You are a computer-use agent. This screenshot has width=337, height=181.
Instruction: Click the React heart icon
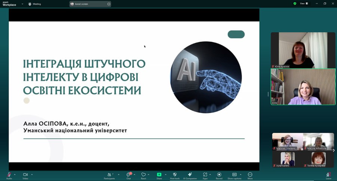(143, 175)
